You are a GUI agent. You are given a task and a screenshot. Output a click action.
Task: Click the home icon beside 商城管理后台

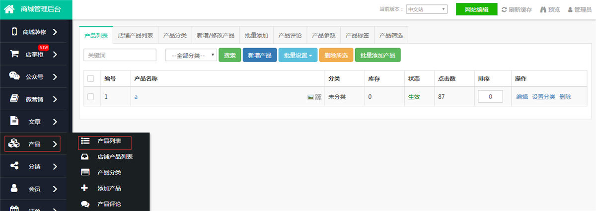9,9
